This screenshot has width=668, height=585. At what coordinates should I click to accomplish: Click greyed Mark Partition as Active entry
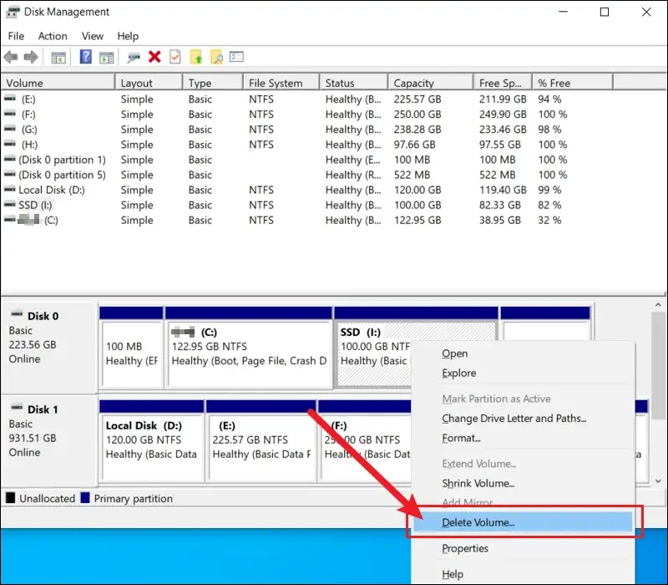pyautogui.click(x=496, y=399)
